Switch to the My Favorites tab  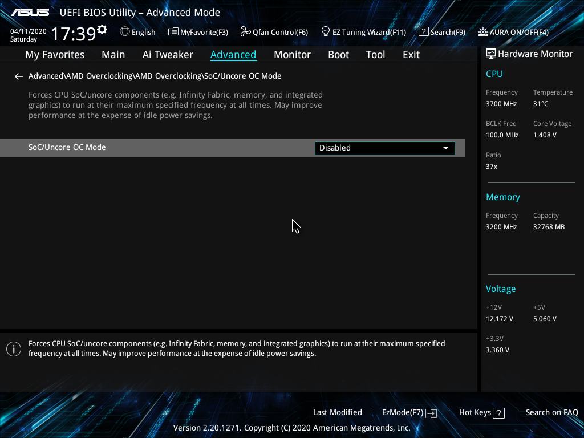click(55, 55)
